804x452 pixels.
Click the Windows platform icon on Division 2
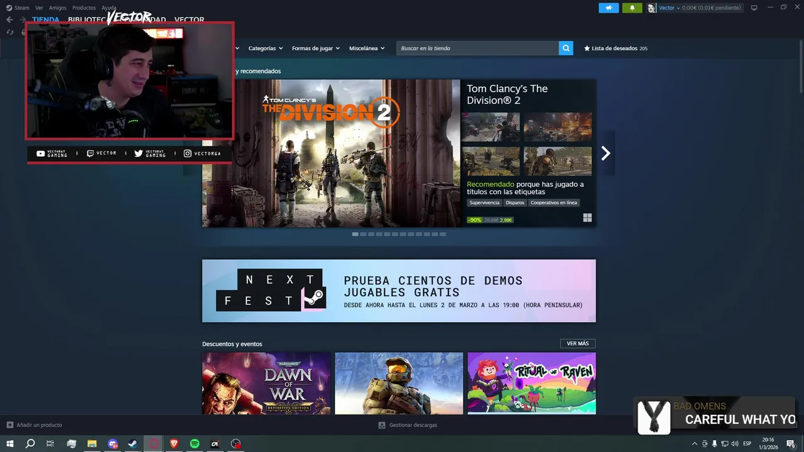coord(587,218)
